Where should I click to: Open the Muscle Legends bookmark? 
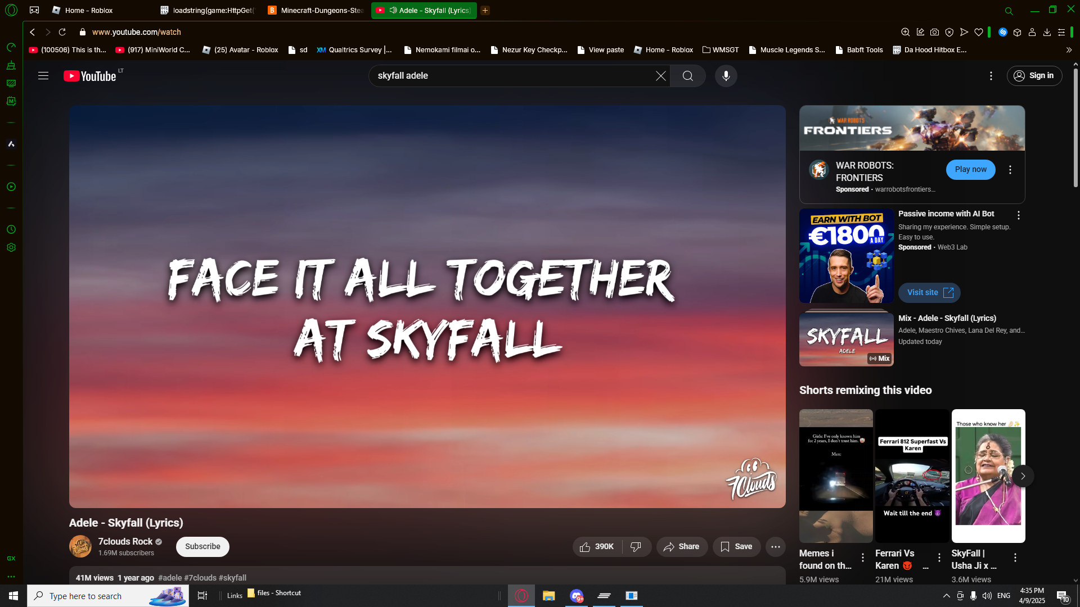click(786, 50)
